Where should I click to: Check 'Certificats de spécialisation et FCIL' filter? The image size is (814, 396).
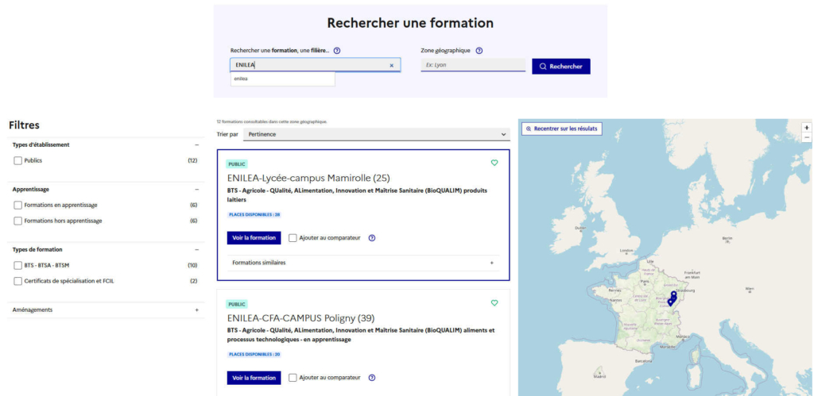pos(17,281)
